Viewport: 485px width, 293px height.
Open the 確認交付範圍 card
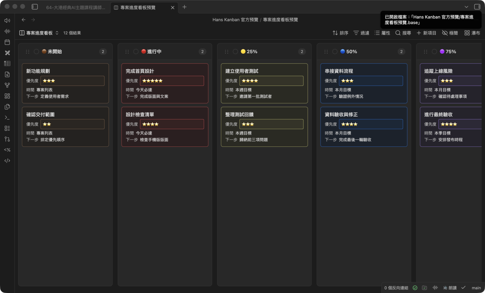(65, 127)
